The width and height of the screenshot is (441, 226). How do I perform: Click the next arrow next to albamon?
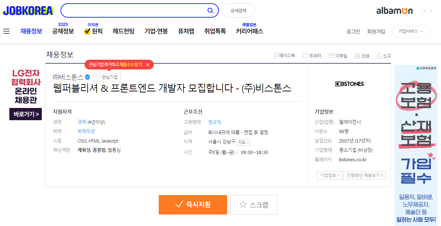431,11
